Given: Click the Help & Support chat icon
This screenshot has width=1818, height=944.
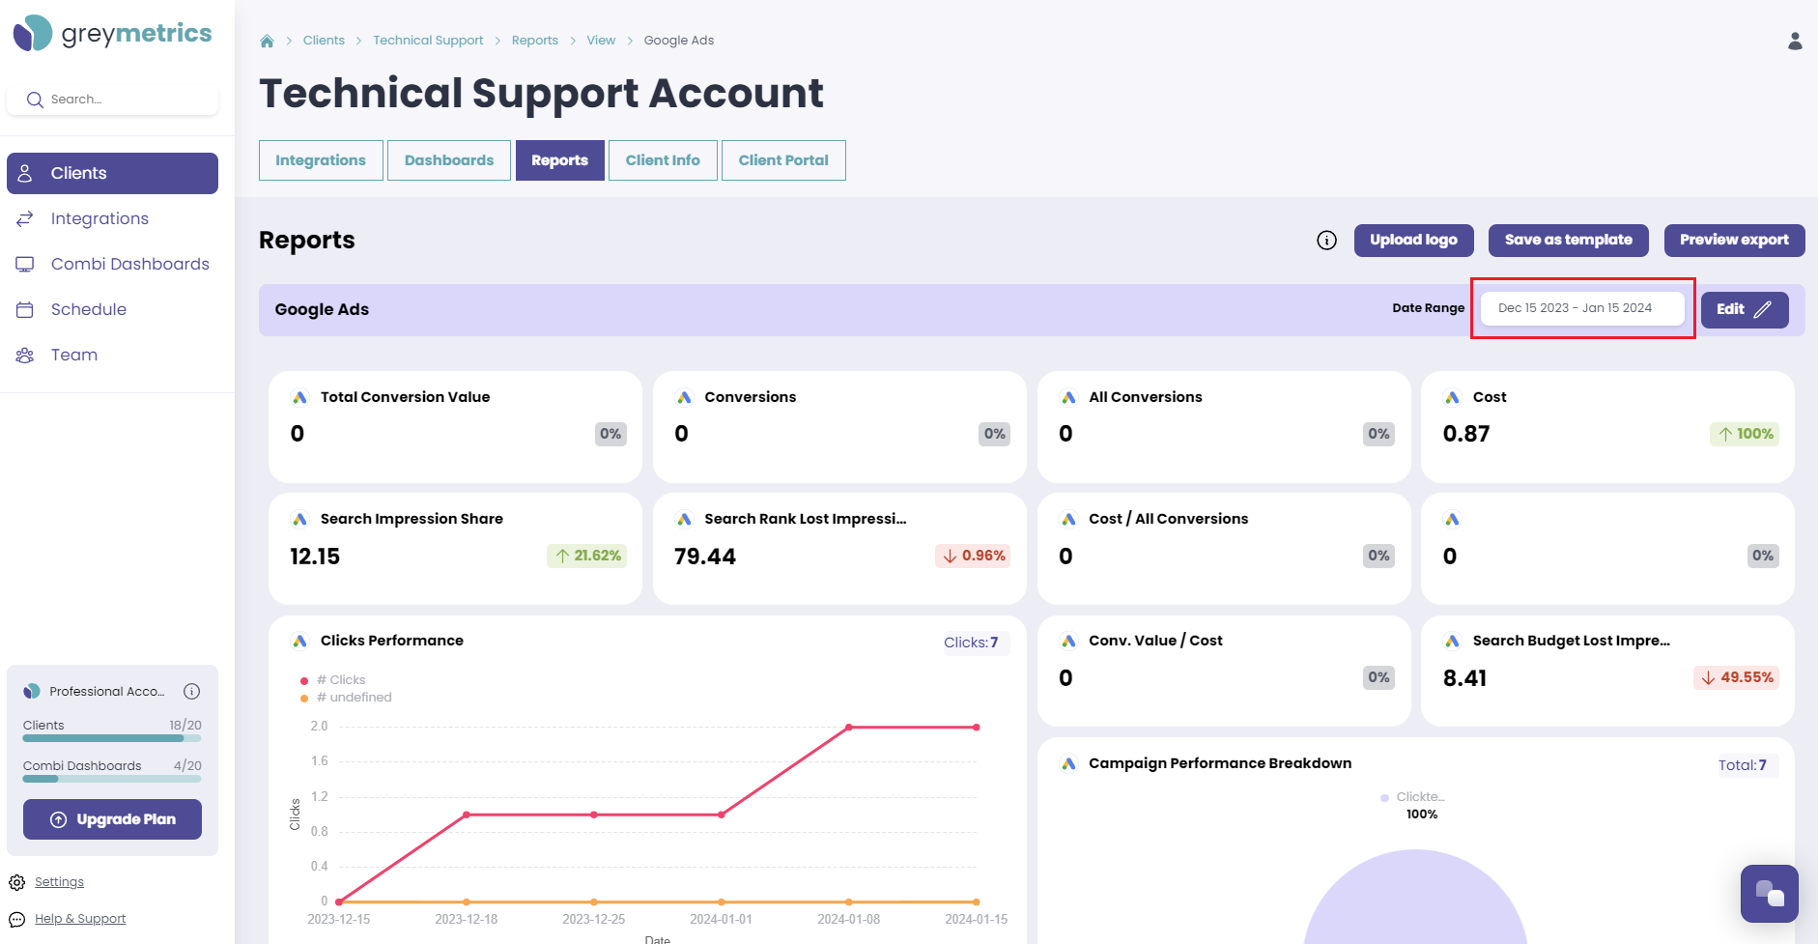Looking at the screenshot, I should tap(17, 919).
